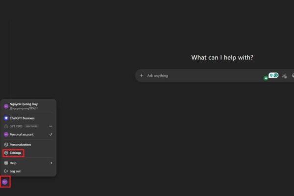This screenshot has height=196, width=294.
Task: Click the Help lifebuoy icon
Action: tap(6, 163)
